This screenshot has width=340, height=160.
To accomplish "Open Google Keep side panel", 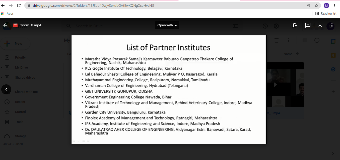I will 333,56.
